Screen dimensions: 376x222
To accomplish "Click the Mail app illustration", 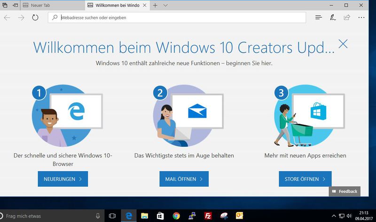I will coord(188,116).
